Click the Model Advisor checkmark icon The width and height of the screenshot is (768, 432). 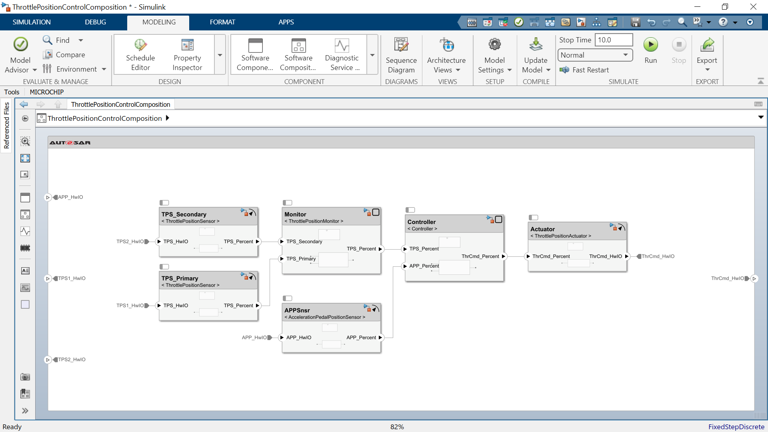pyautogui.click(x=20, y=44)
